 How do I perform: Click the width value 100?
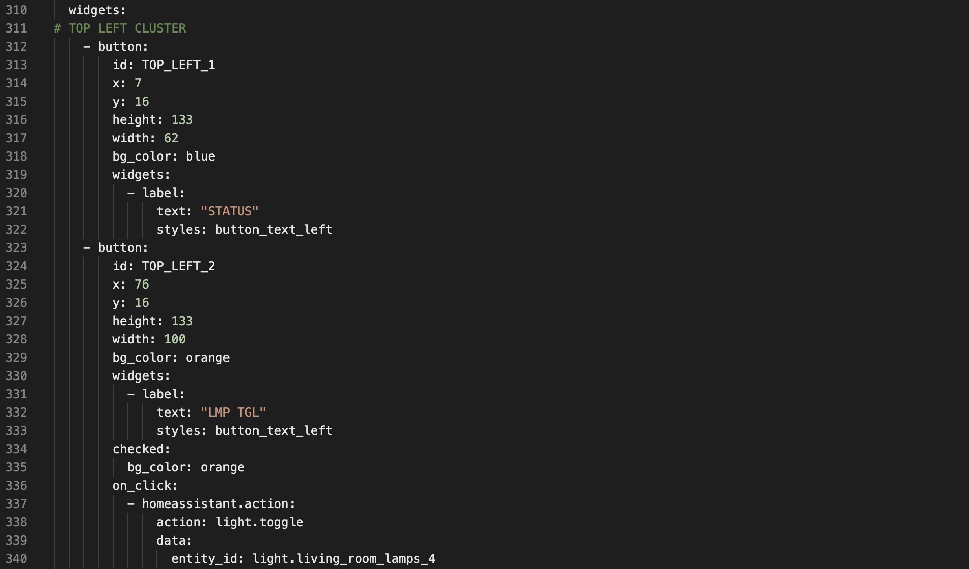[x=175, y=339]
